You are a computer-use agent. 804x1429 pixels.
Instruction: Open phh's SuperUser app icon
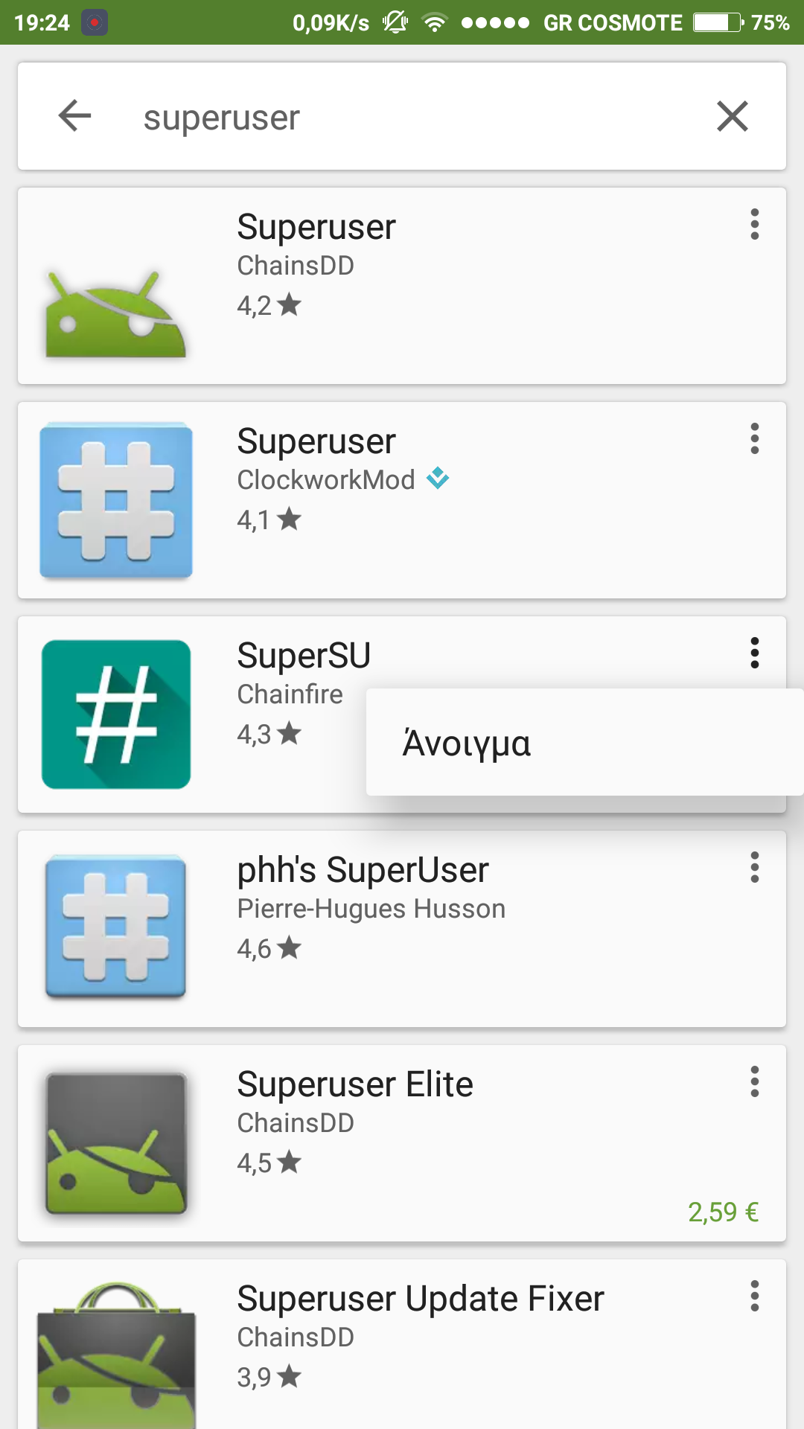tap(116, 927)
